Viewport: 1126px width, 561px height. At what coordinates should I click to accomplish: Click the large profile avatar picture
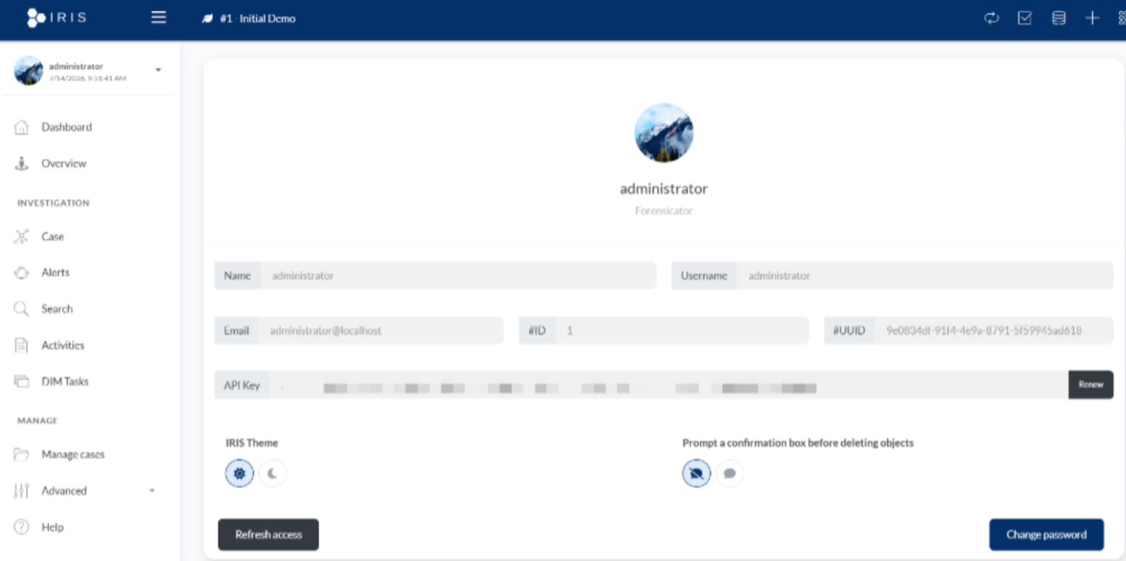coord(664,132)
